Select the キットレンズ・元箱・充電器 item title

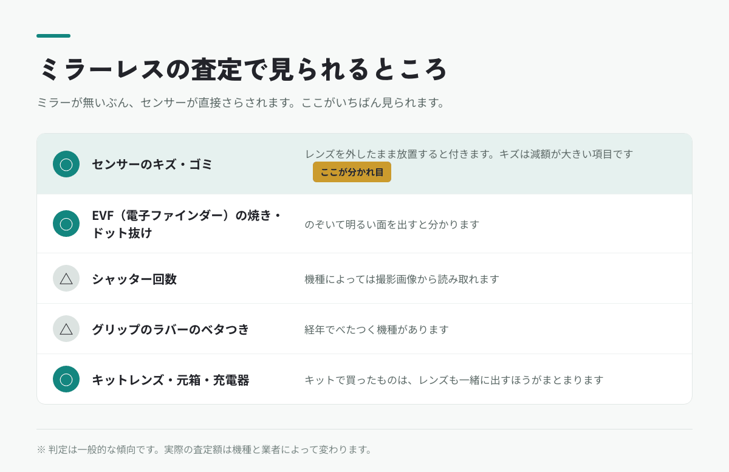coord(171,380)
